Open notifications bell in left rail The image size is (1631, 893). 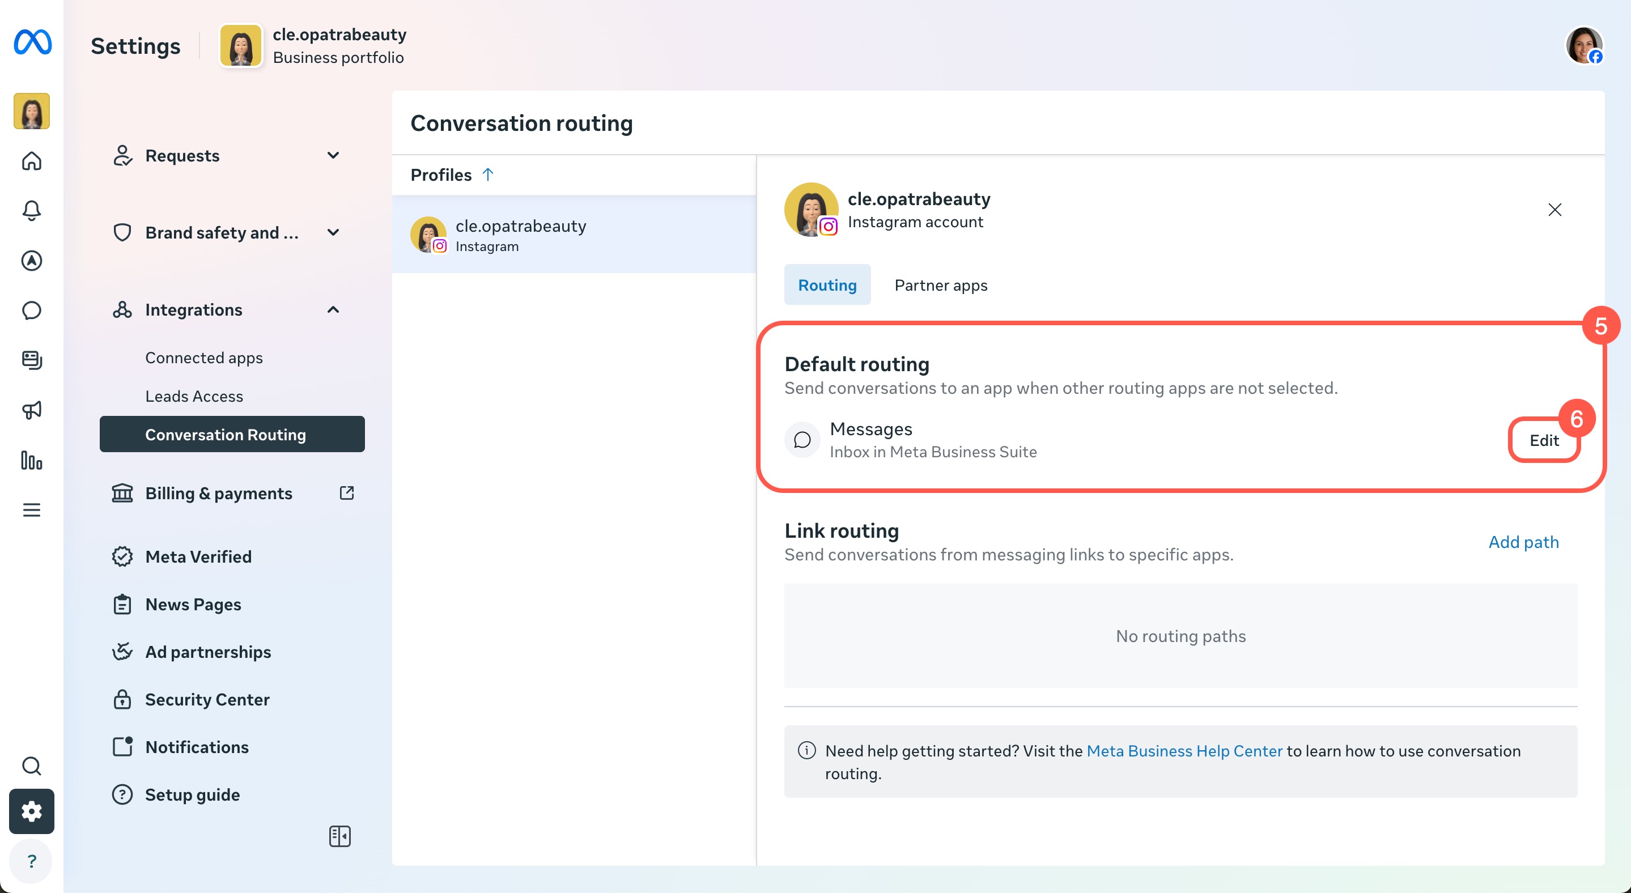(x=32, y=210)
